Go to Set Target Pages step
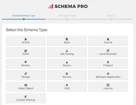Viewport: 136px width, 105px height. click(x=67, y=16)
